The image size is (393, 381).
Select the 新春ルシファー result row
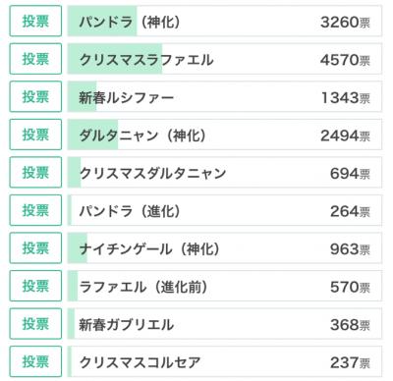225,96
